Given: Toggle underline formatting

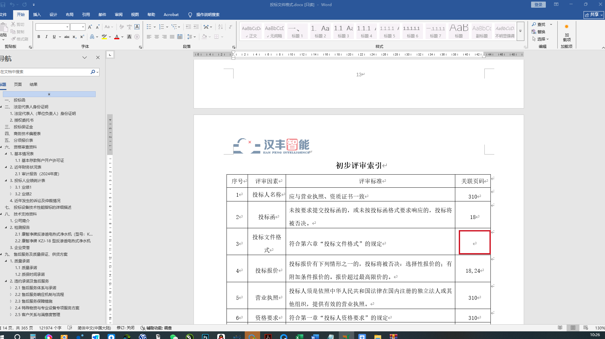Looking at the screenshot, I should 54,37.
